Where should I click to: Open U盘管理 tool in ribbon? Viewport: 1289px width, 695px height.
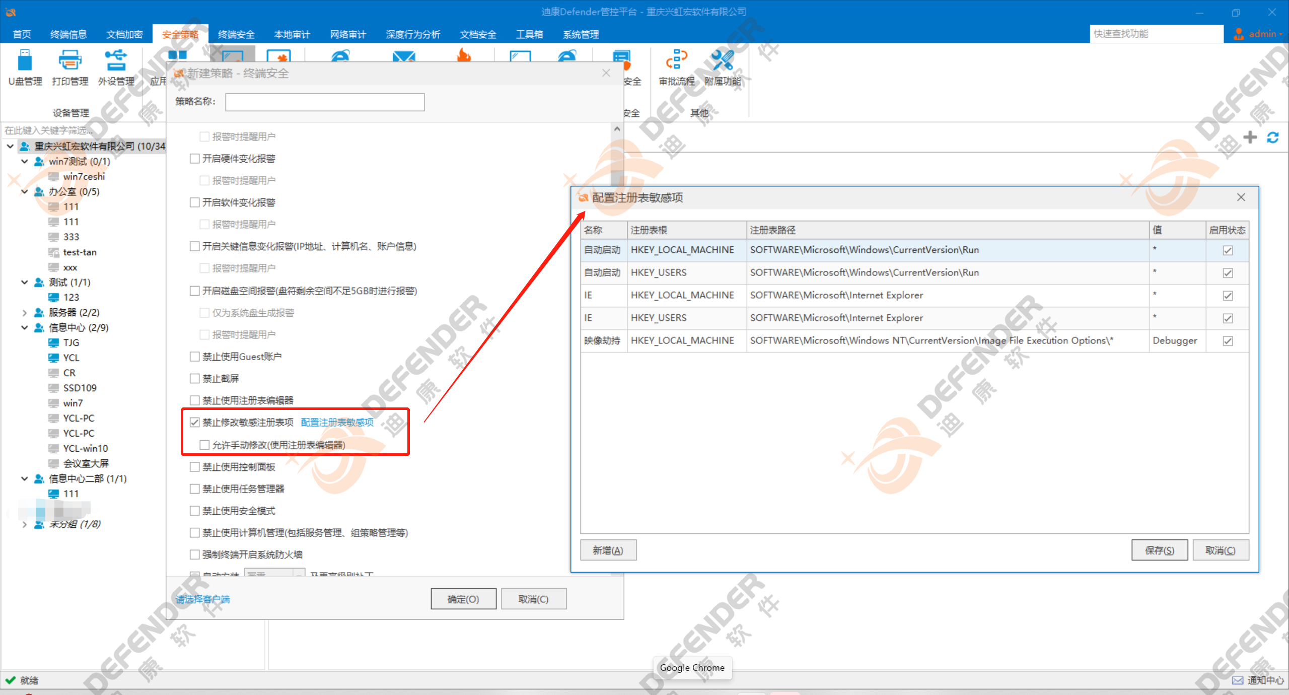pos(25,68)
